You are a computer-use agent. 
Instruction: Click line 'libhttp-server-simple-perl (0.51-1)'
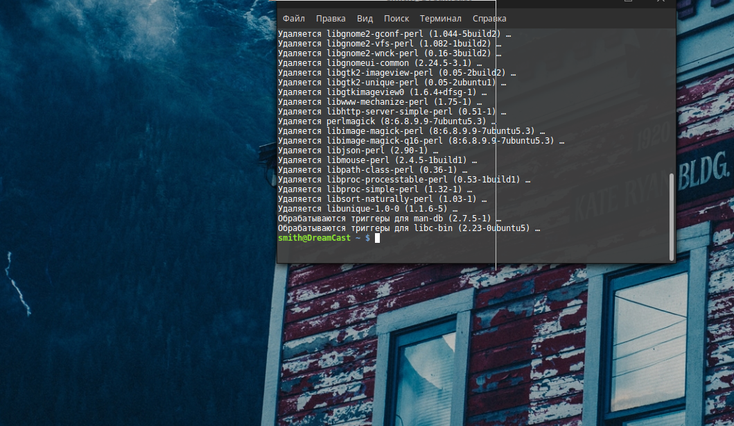[392, 112]
